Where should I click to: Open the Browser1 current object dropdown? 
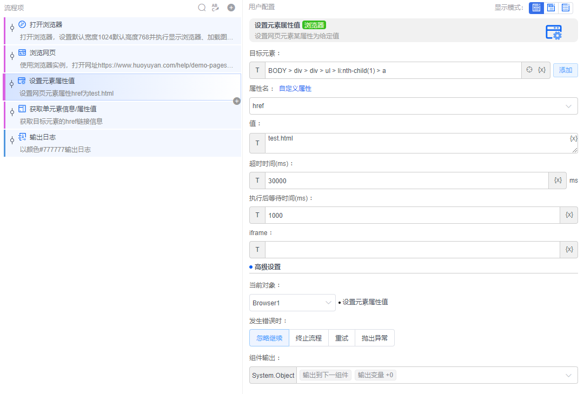292,303
